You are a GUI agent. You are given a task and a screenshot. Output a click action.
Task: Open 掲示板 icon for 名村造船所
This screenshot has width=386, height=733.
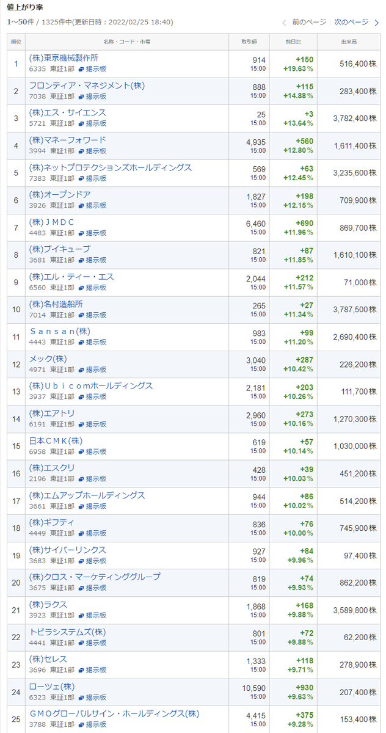coord(81,315)
